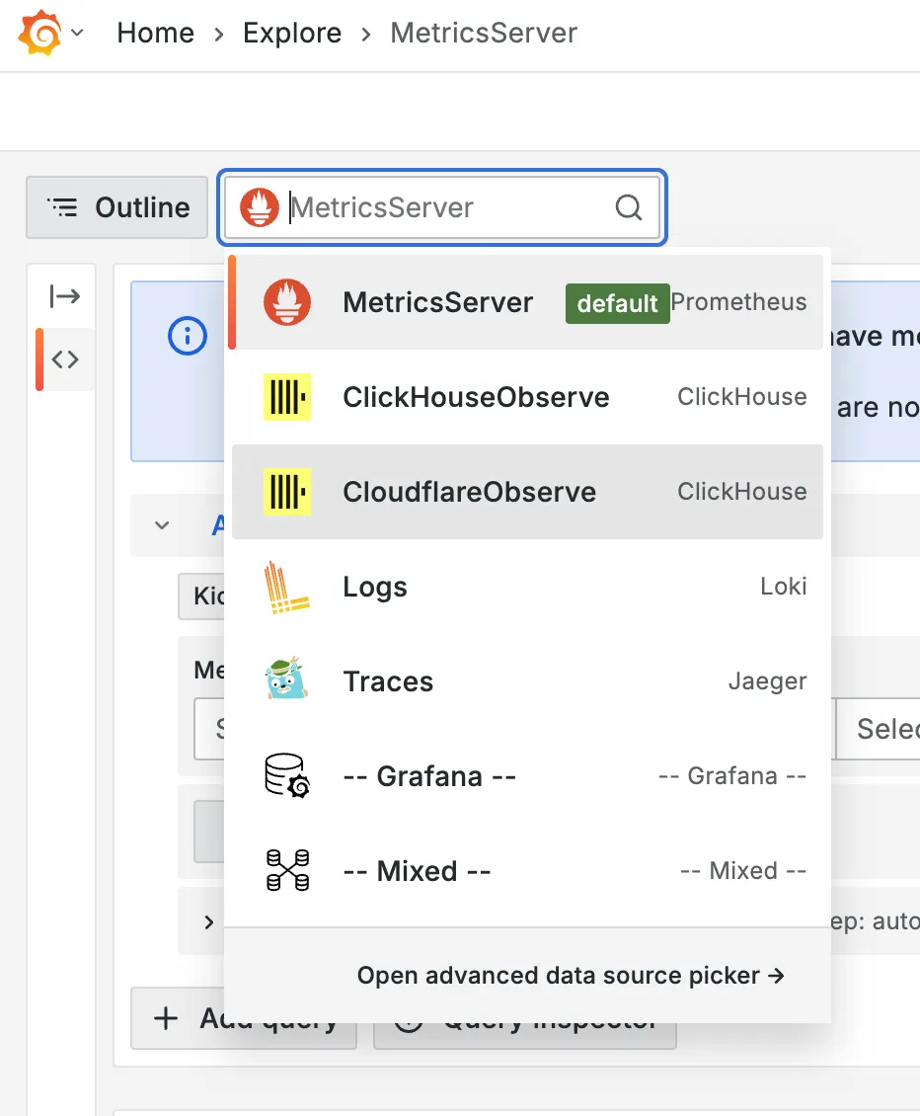Select CloudflareObserve data source

527,492
